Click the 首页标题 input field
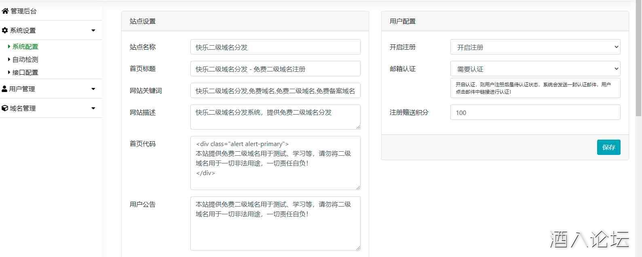This screenshot has width=642, height=257. 275,69
